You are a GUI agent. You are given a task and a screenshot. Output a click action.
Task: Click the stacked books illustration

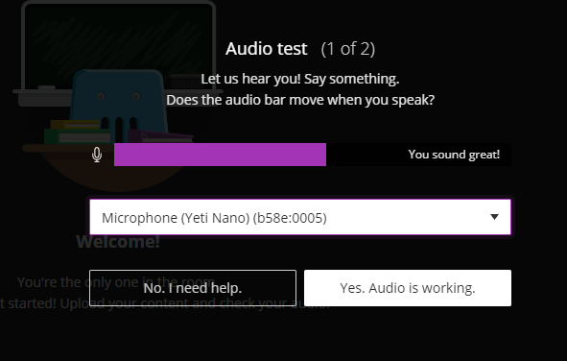[77, 132]
